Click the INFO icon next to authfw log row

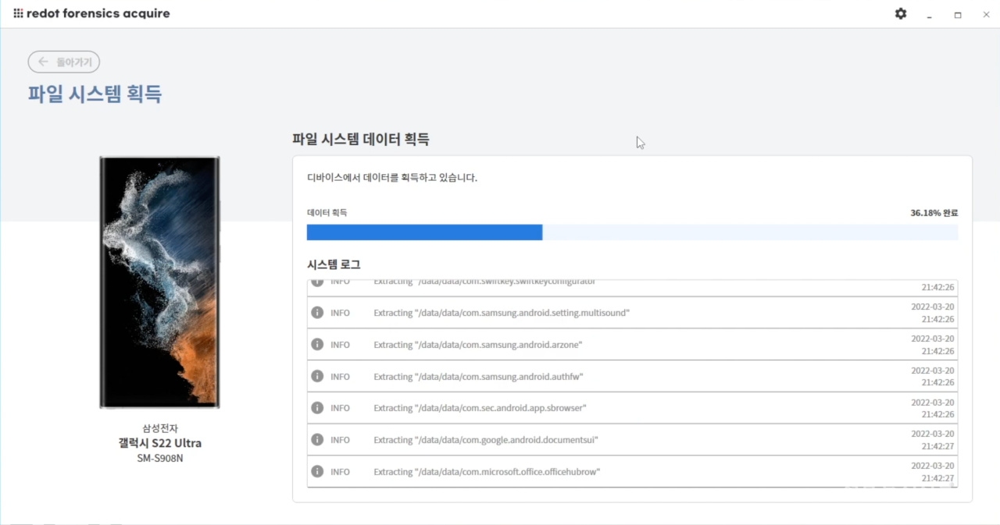click(317, 376)
